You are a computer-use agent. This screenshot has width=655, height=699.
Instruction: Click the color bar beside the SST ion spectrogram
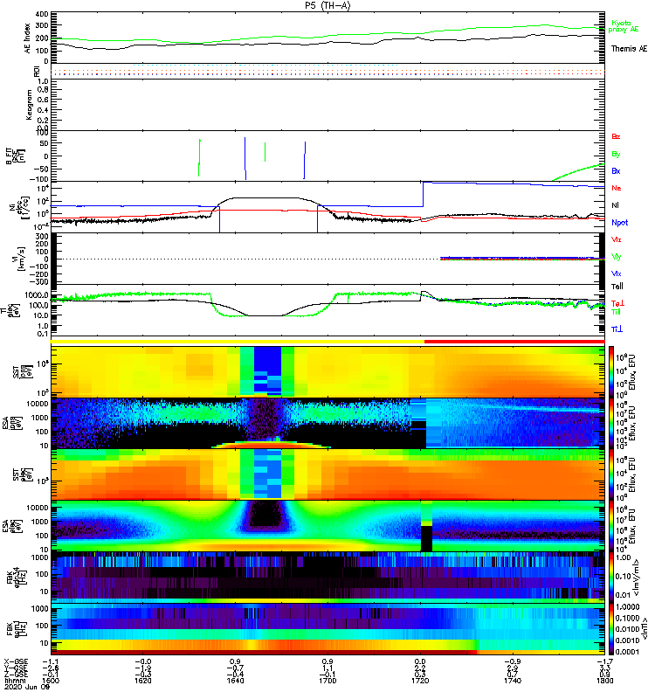[x=610, y=371]
